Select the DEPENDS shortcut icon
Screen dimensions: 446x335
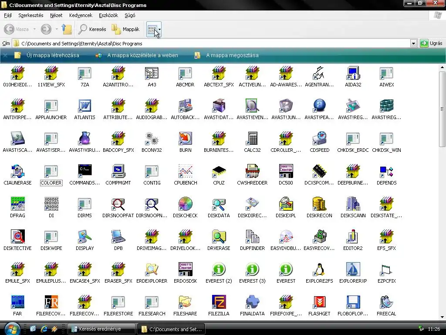[x=386, y=171]
